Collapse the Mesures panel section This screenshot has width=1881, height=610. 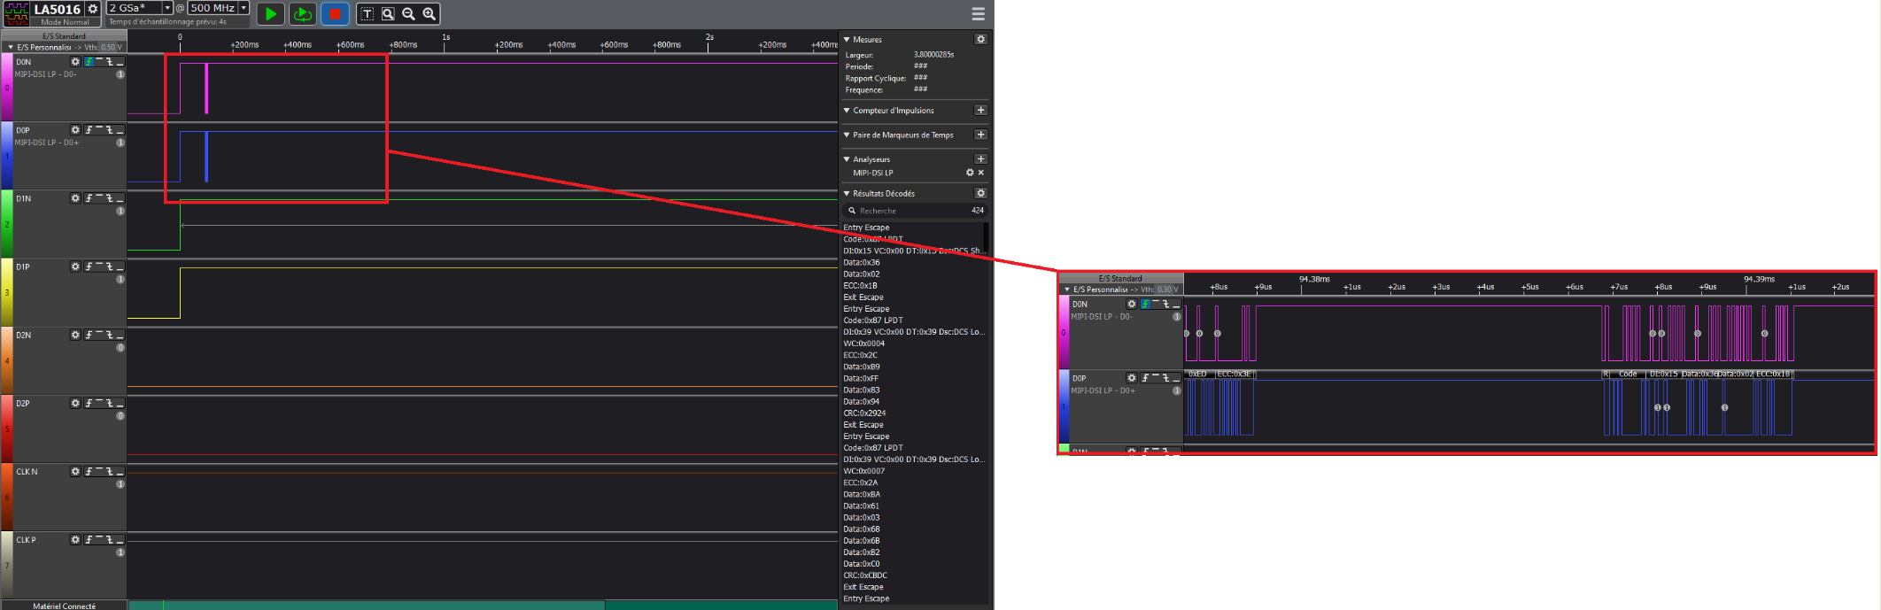click(847, 39)
